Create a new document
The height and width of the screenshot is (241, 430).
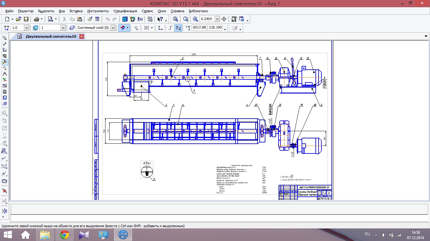pos(7,19)
